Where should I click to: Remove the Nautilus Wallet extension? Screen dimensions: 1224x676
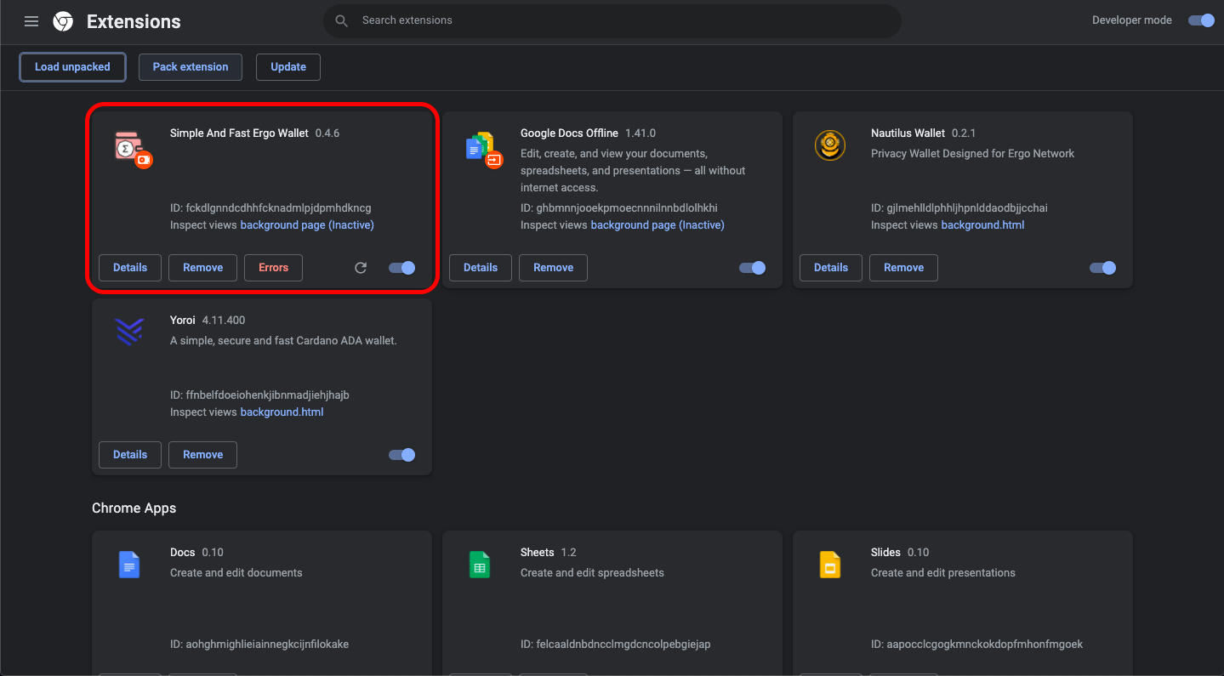[904, 268]
